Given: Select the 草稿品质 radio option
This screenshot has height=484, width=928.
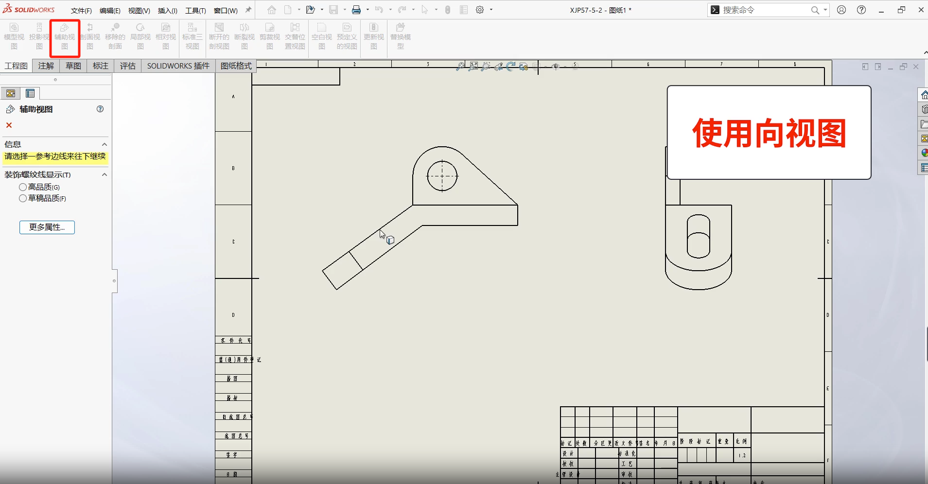Looking at the screenshot, I should click(23, 198).
